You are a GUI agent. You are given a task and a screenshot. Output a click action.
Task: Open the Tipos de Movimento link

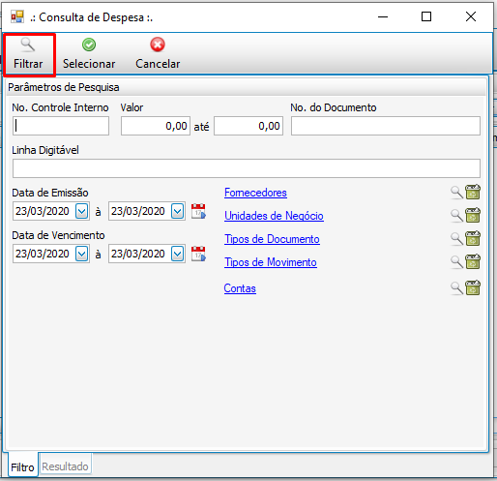pyautogui.click(x=271, y=262)
